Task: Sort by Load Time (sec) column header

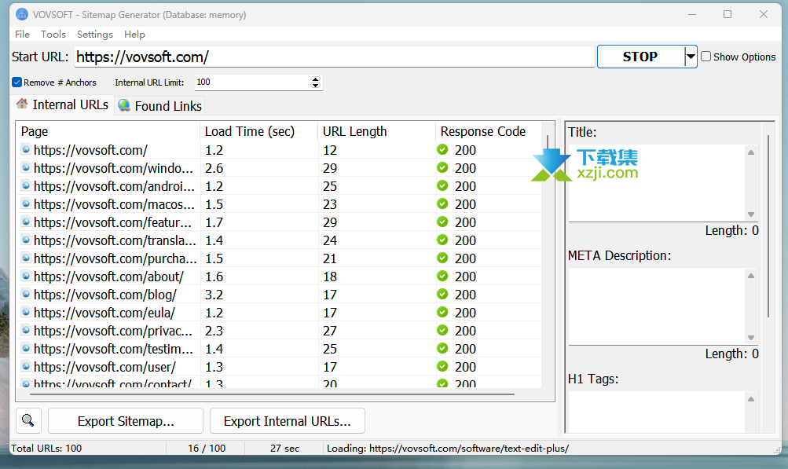Action: coord(258,131)
